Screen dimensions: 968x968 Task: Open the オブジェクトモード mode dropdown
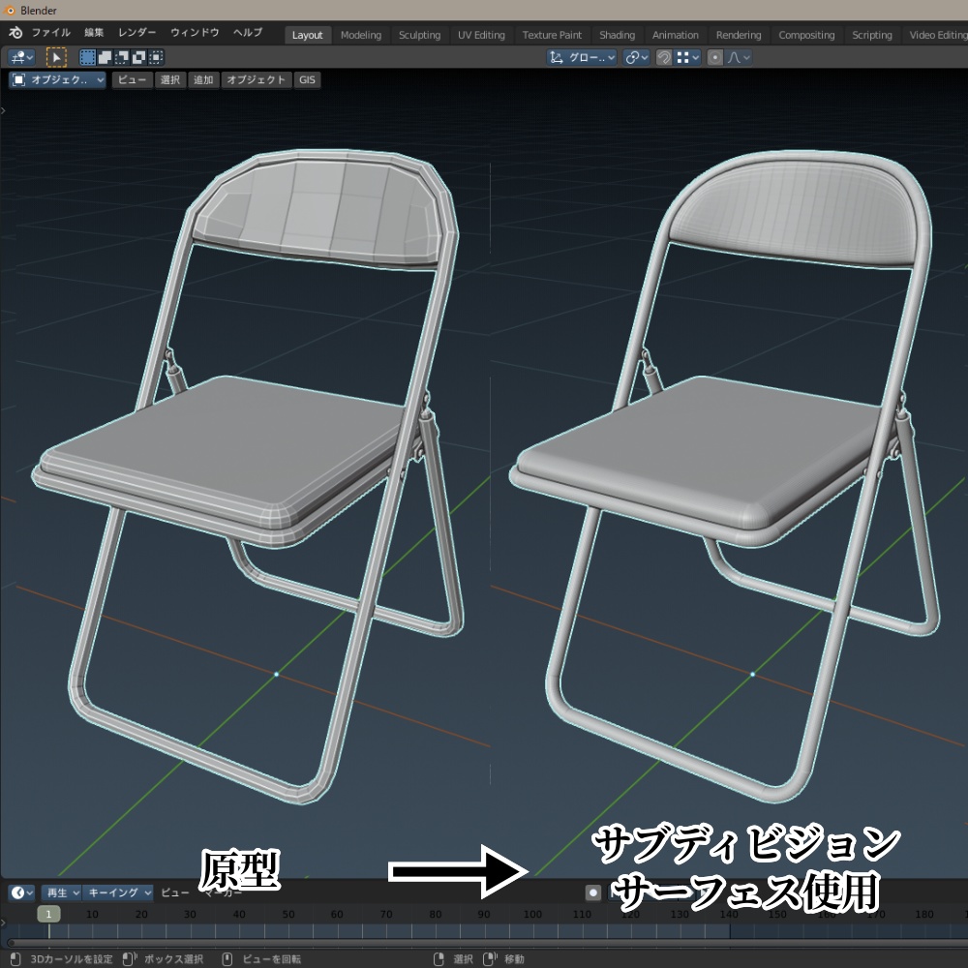(56, 79)
